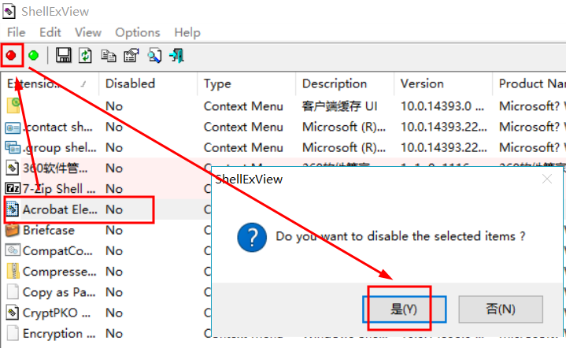The width and height of the screenshot is (566, 348).
Task: Select the .contact sh... extension name
Action: click(58, 127)
